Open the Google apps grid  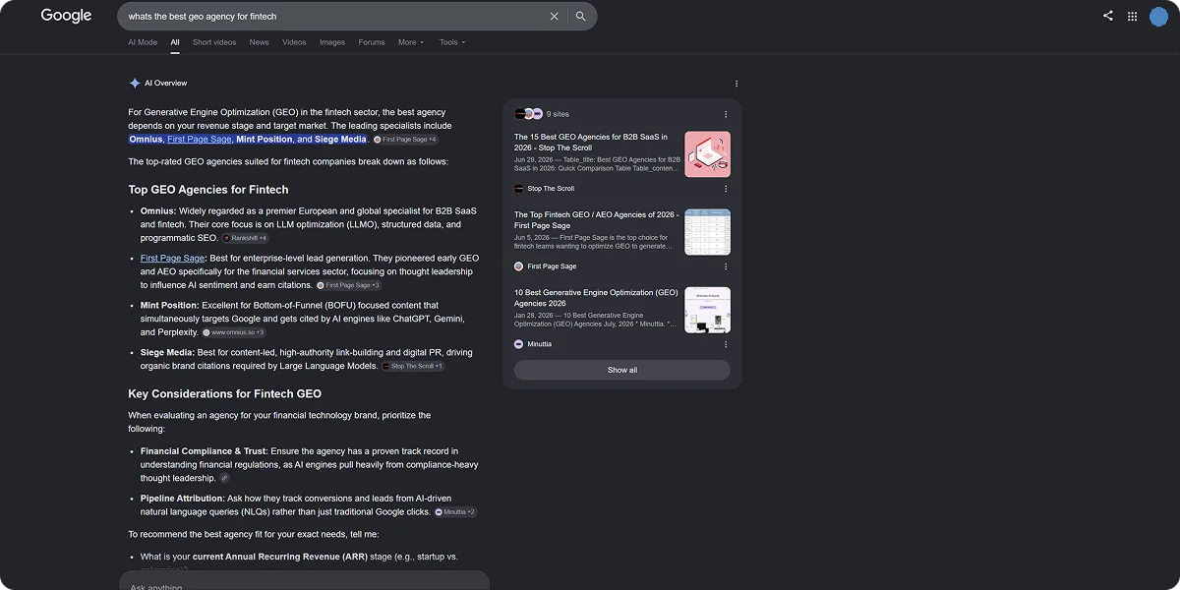click(1133, 16)
